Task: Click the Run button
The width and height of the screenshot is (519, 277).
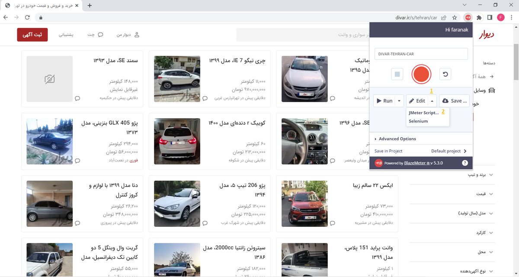Action: click(x=384, y=101)
